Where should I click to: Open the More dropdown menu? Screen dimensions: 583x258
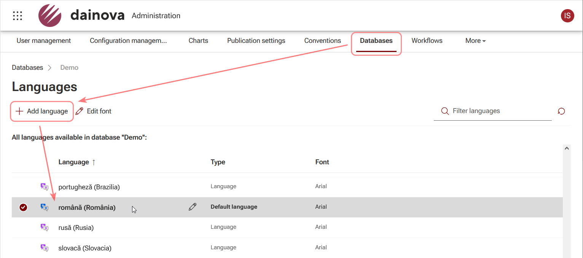click(x=475, y=41)
